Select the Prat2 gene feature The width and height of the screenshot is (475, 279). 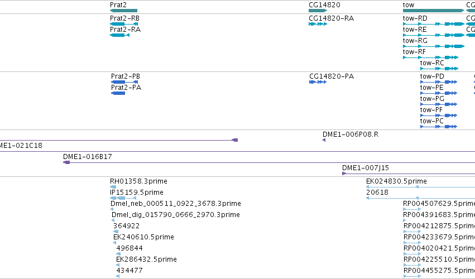click(x=123, y=11)
